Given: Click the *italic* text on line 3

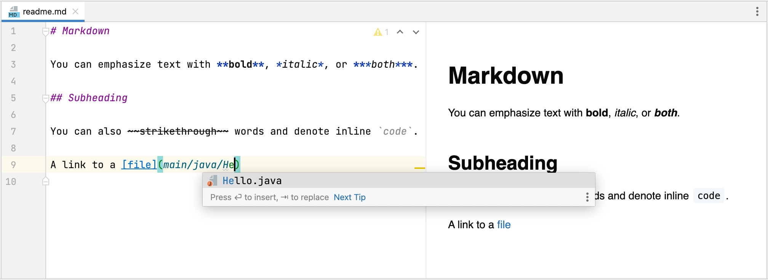Looking at the screenshot, I should (300, 64).
